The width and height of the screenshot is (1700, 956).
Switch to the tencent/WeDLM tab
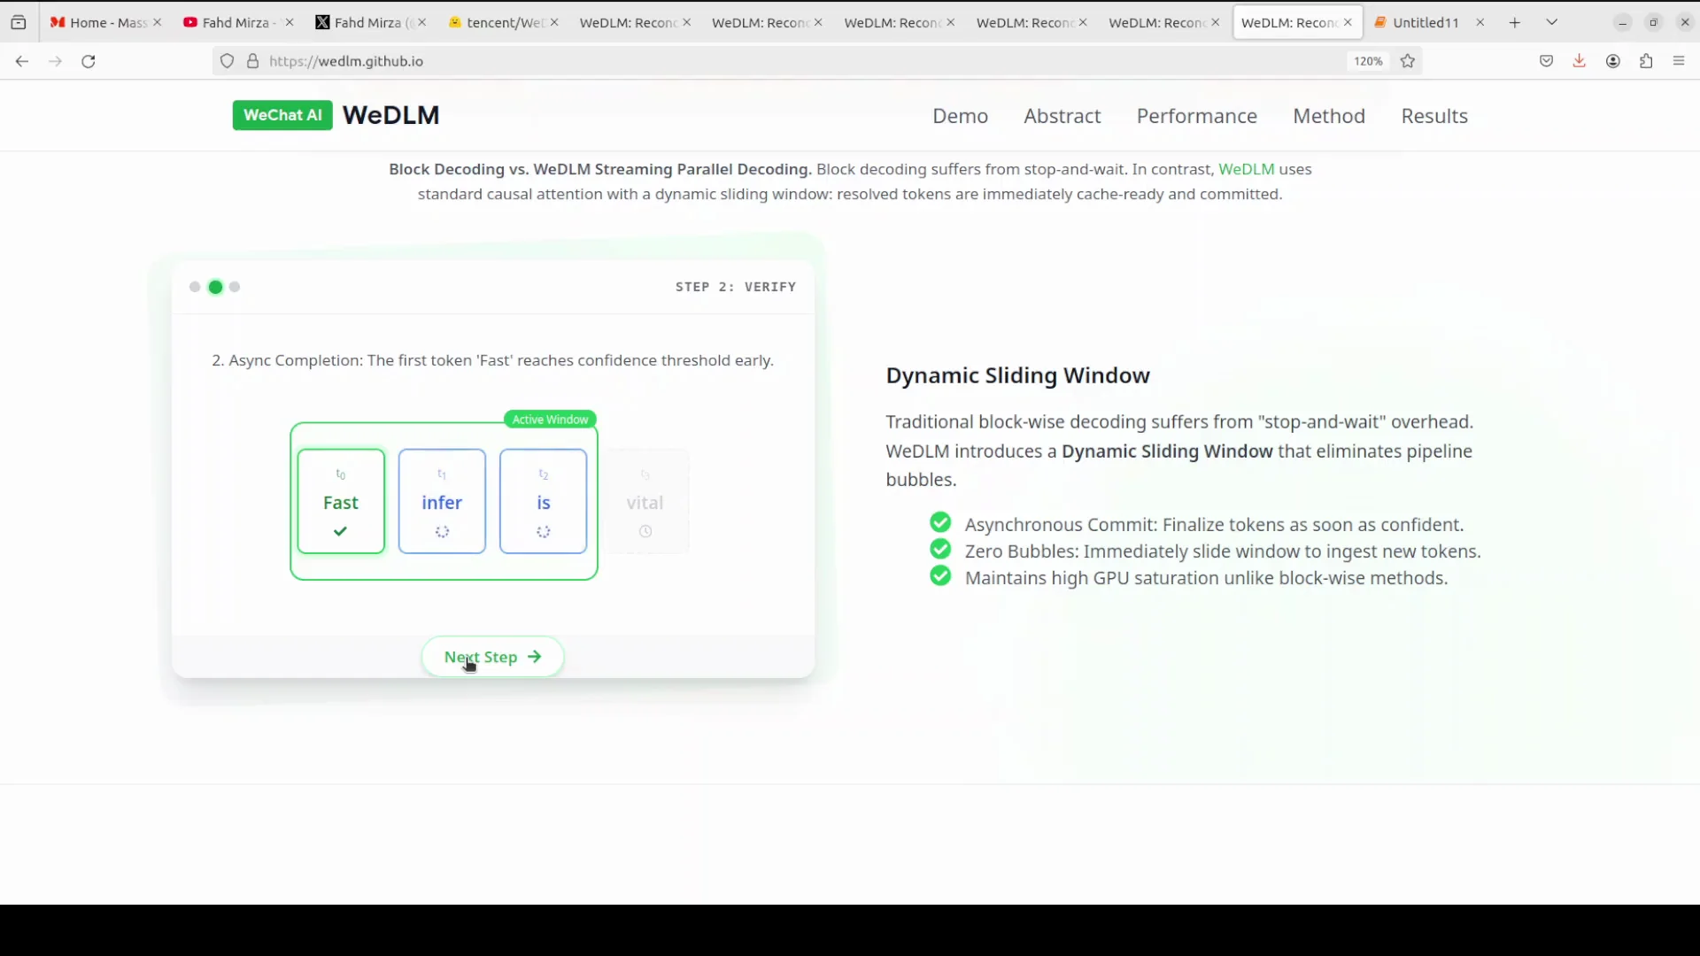(496, 22)
